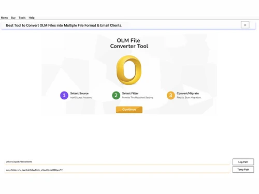
Task: Click the Convert/Migrate label
Action: pyautogui.click(x=188, y=93)
